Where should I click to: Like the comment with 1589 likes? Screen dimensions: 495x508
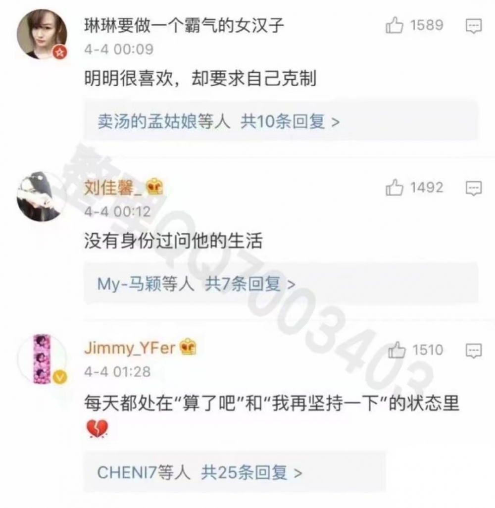[394, 25]
